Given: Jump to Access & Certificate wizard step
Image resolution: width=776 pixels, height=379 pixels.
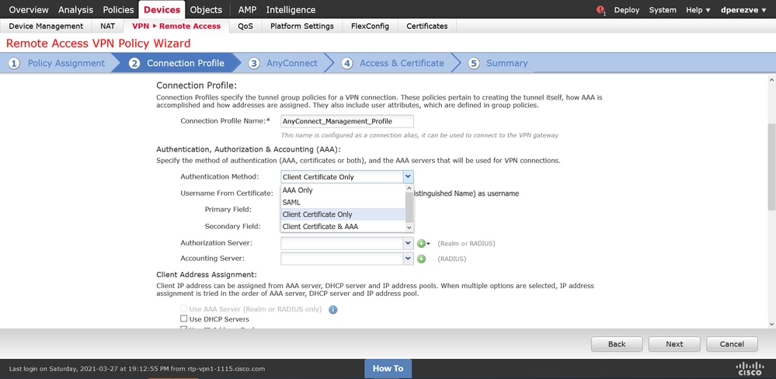Looking at the screenshot, I should pos(402,64).
